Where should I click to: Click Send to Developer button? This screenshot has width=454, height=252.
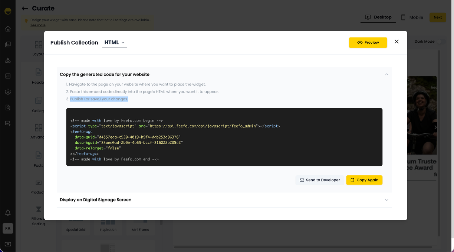(x=319, y=180)
